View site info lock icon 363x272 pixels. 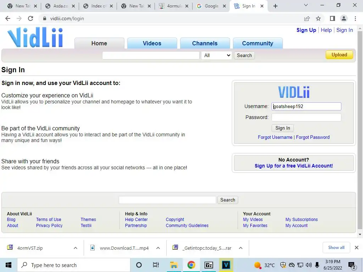tap(45, 18)
